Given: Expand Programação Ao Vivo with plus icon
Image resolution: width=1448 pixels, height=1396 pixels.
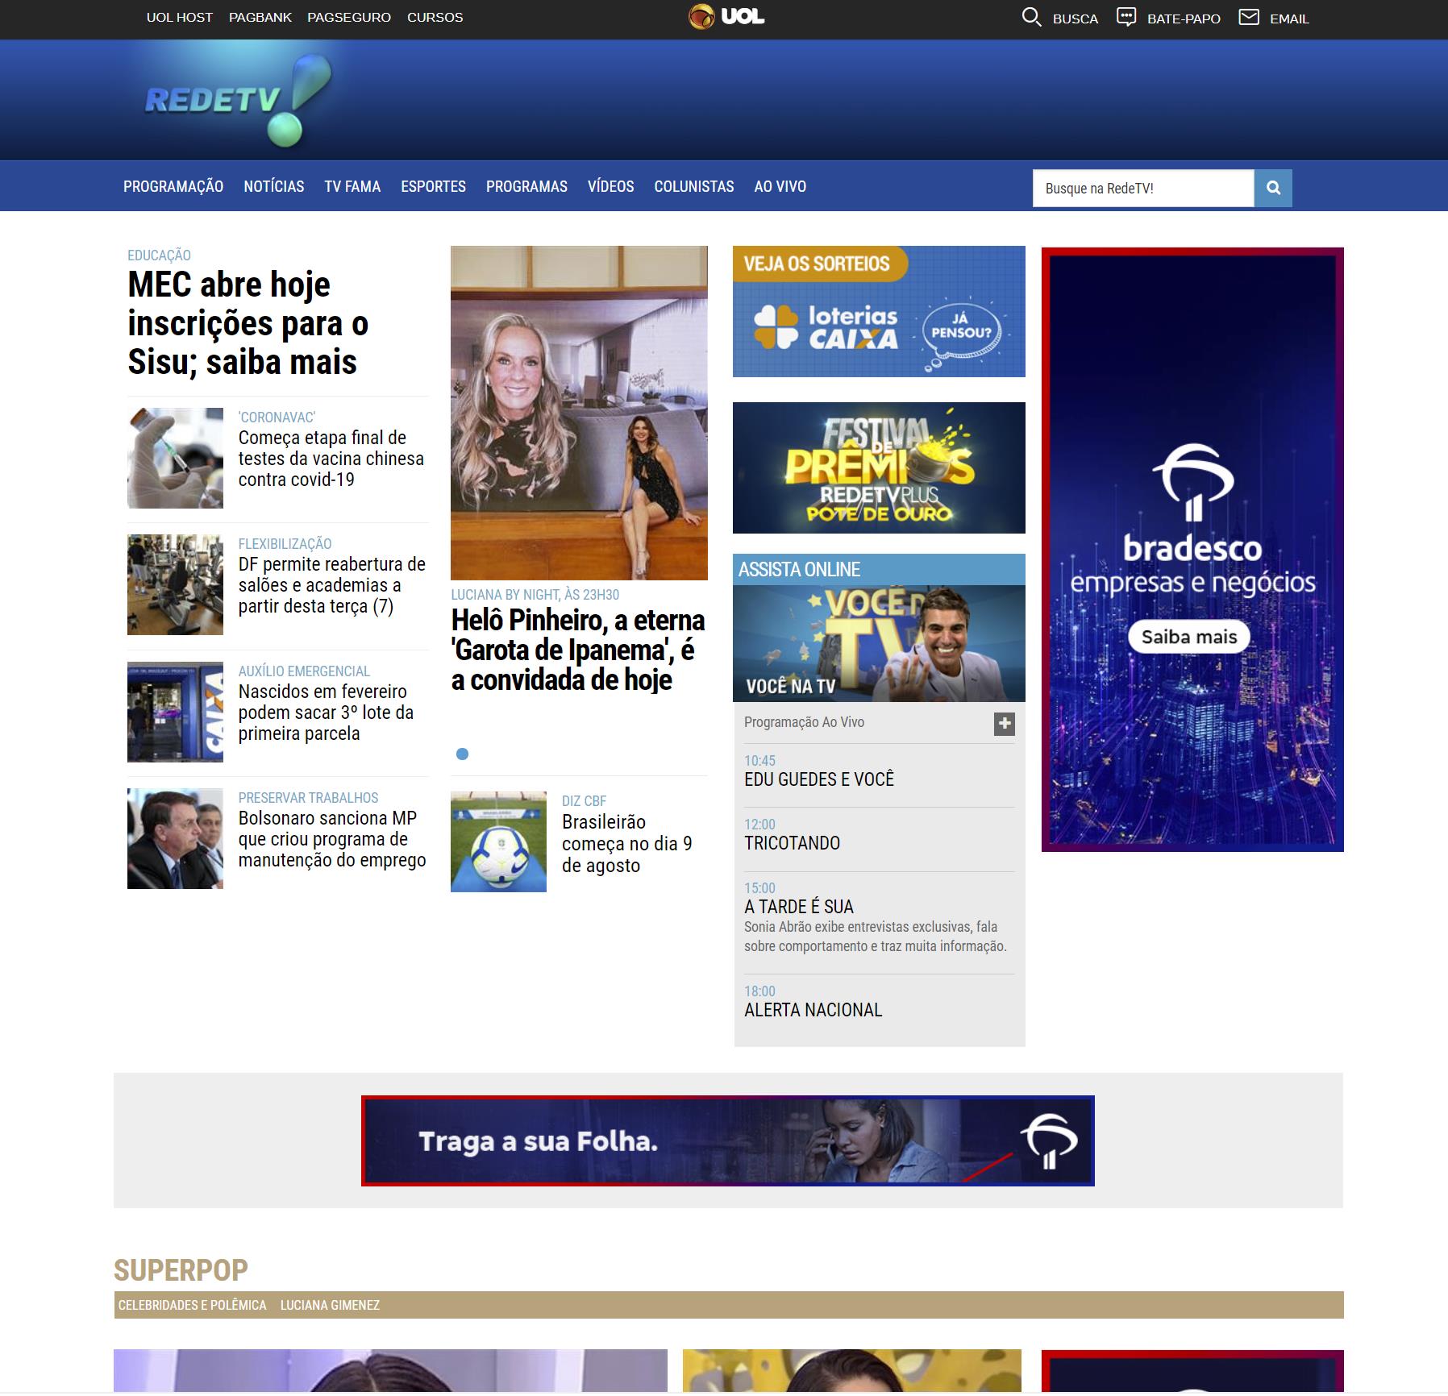Looking at the screenshot, I should pos(1004,724).
